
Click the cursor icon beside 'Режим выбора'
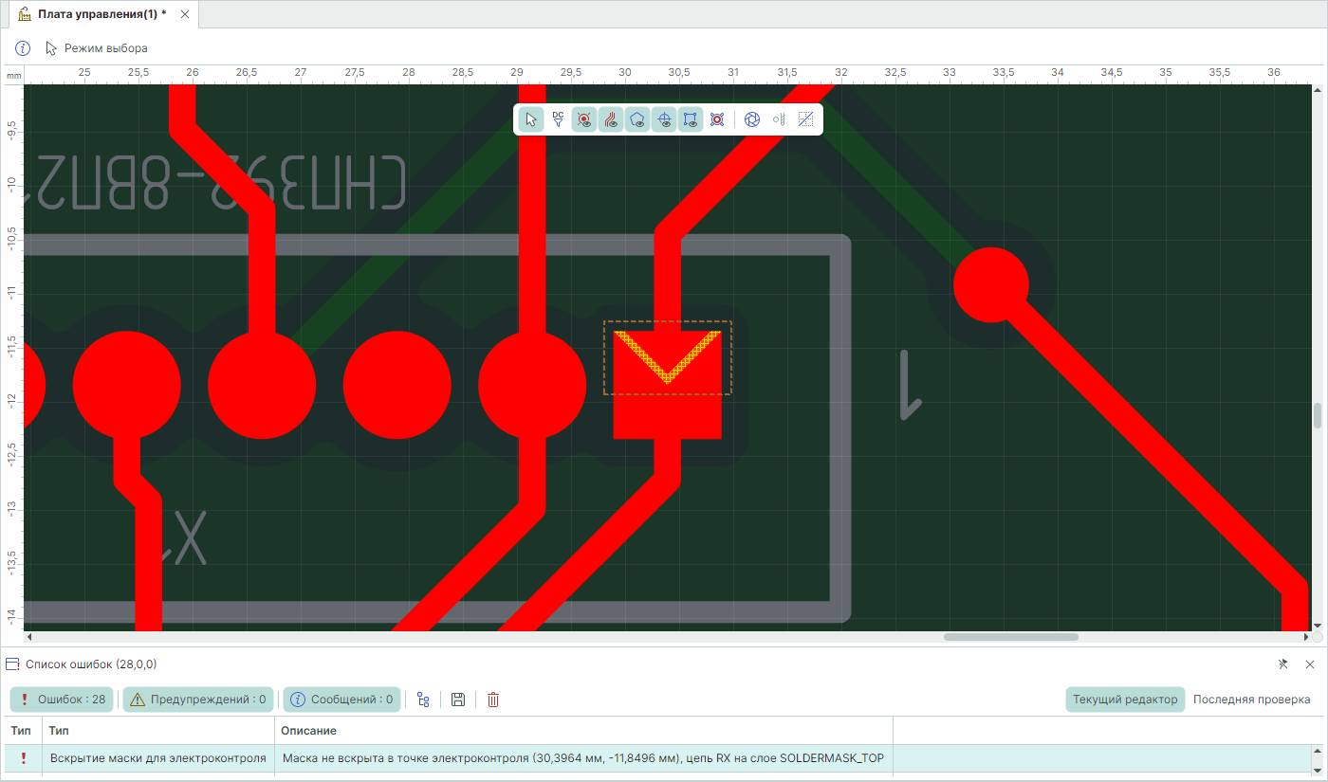click(51, 48)
